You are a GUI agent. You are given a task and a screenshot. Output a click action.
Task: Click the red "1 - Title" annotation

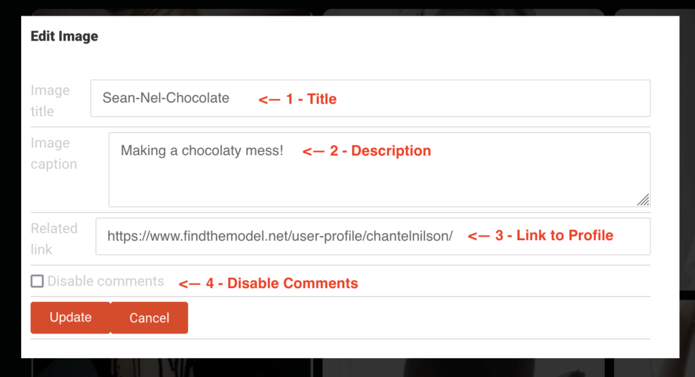point(297,99)
